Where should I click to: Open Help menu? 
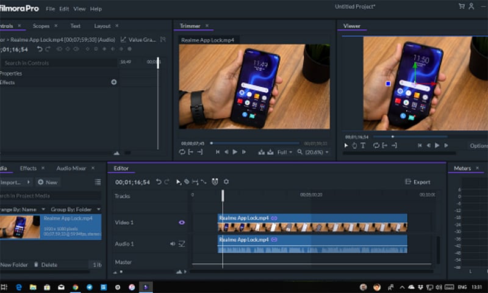[96, 9]
